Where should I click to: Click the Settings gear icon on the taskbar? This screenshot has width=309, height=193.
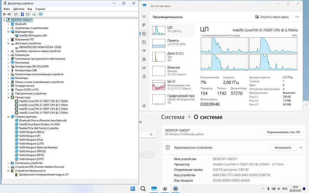click(176, 189)
